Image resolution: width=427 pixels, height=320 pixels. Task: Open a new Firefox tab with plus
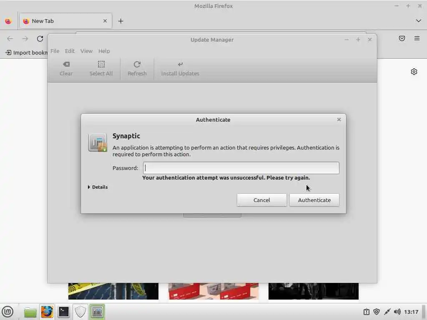(121, 21)
